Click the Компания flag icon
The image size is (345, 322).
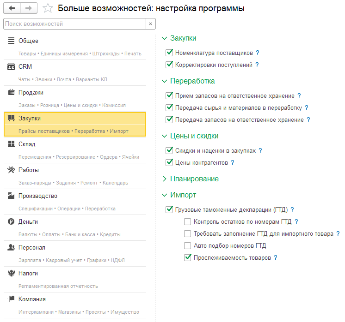[x=11, y=299]
